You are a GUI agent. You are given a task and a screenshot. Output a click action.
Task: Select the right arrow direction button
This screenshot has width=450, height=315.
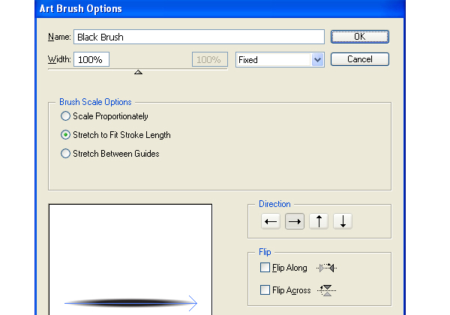(295, 221)
